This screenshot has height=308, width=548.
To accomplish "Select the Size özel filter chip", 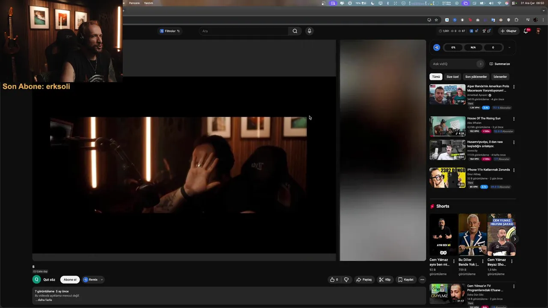I will coord(453,77).
